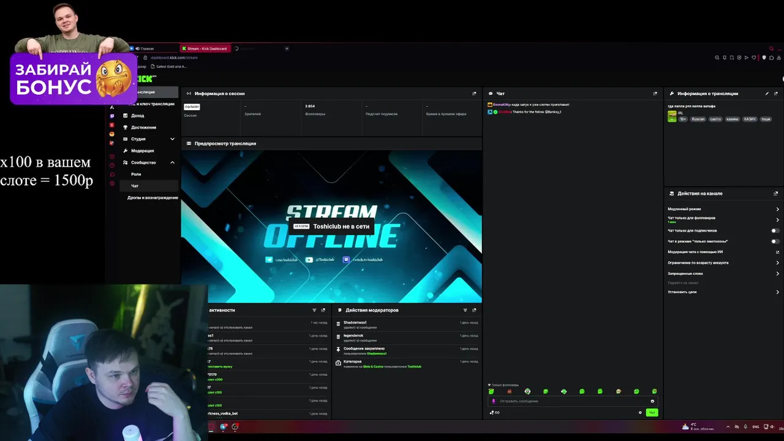The width and height of the screenshot is (784, 441).
Task: Open Достижения in sidebar
Action: tap(143, 127)
